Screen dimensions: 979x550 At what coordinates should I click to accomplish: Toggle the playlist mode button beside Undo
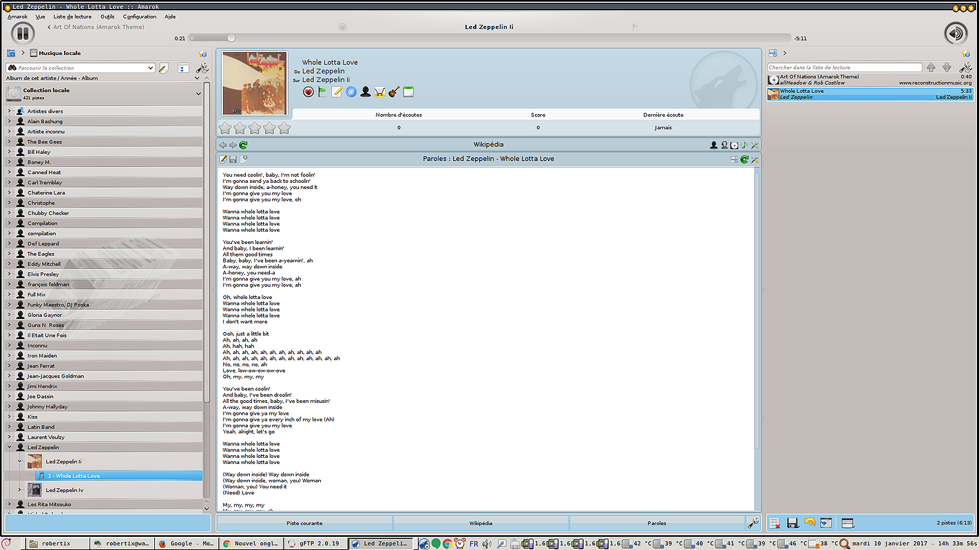(x=826, y=523)
